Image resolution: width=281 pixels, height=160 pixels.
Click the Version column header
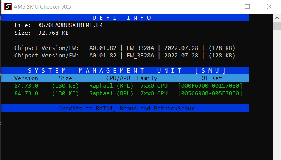[26, 78]
